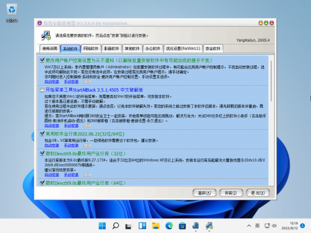Click the 安装(I) install button
Screen dimensions: 311x233
click(231, 193)
